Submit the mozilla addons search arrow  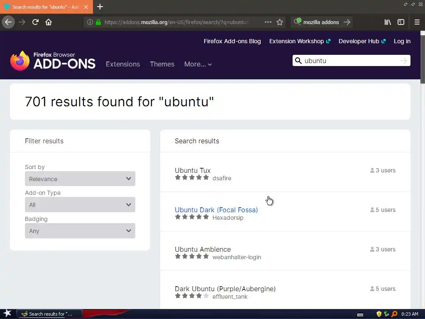tap(347, 22)
